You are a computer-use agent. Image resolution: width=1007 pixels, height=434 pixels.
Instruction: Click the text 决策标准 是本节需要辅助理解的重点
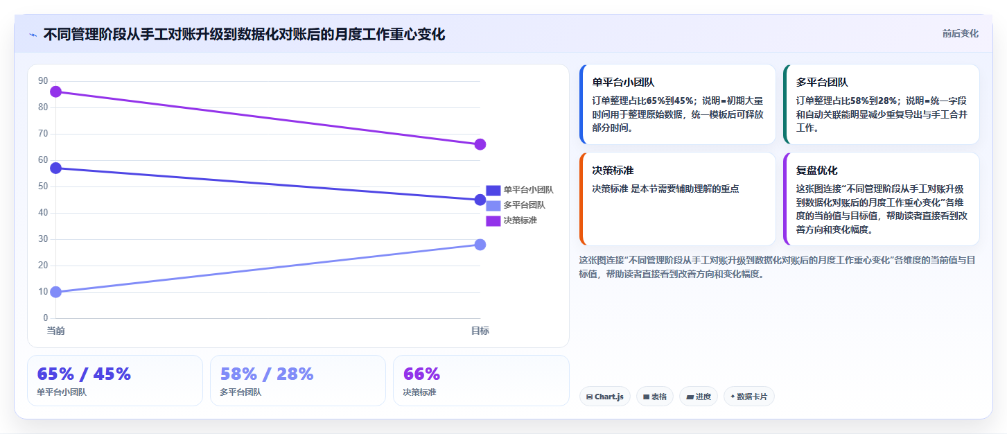coord(667,189)
